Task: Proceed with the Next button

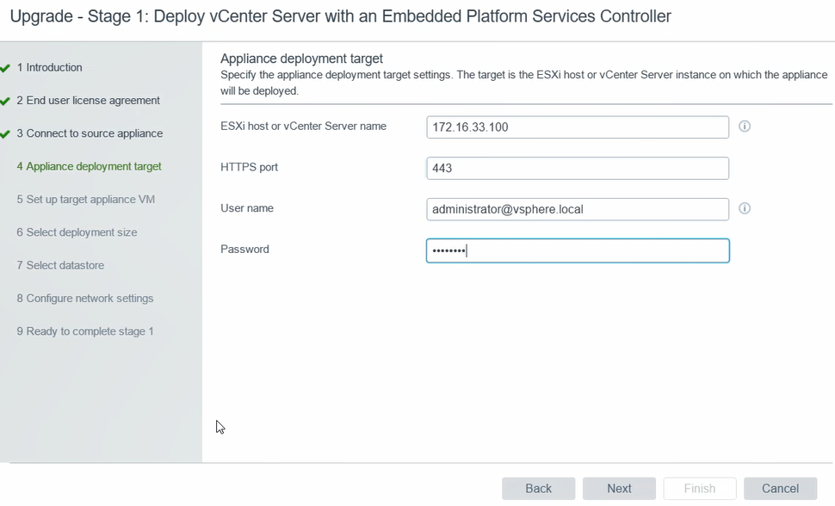Action: coord(619,489)
